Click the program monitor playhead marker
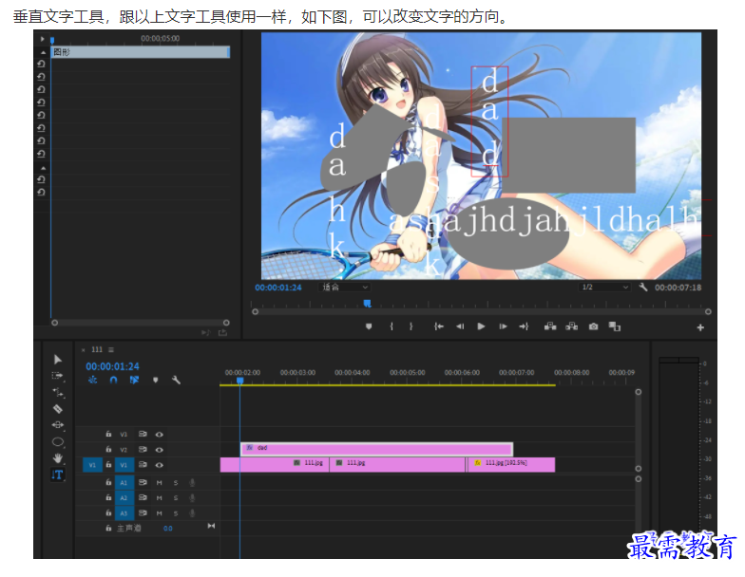 [x=367, y=304]
